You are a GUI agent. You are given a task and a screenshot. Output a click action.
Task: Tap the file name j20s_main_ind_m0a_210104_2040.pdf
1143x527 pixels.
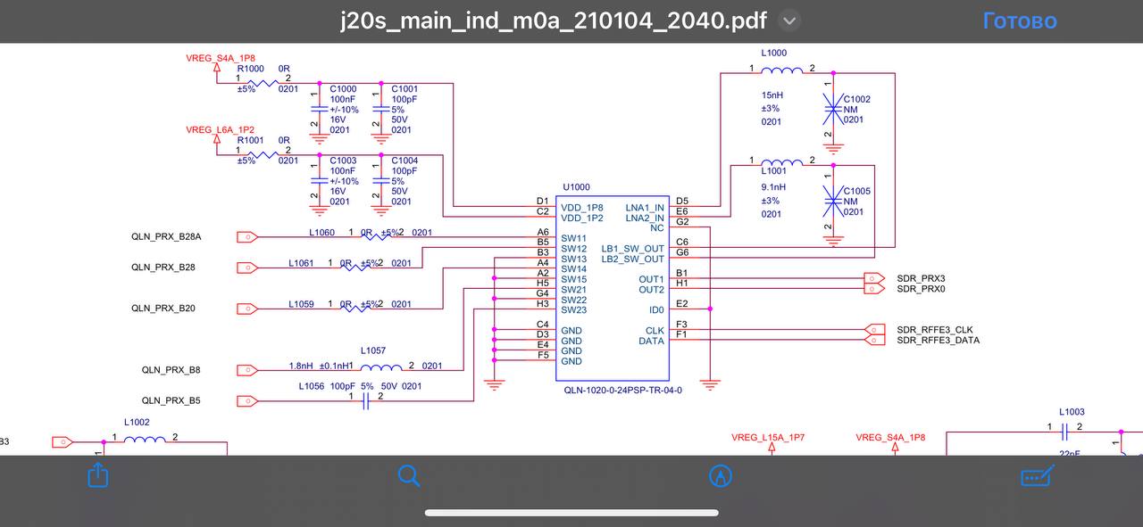pos(555,21)
